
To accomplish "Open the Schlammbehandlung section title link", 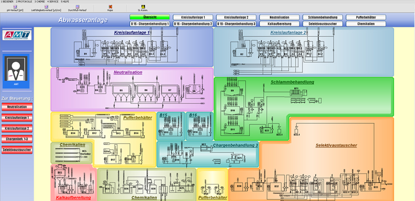I will pyautogui.click(x=292, y=82).
